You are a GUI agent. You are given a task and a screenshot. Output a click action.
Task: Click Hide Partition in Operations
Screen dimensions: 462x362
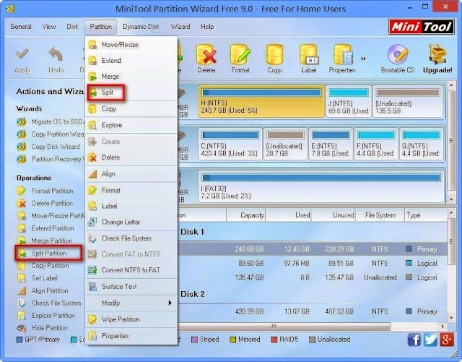click(43, 328)
